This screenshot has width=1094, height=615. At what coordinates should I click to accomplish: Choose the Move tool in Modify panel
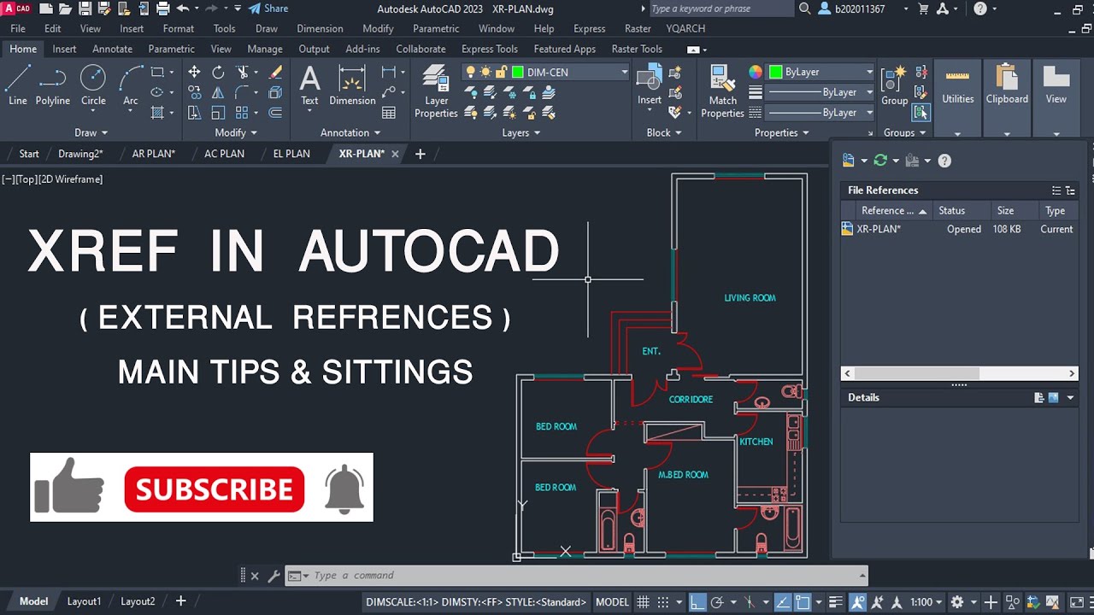pyautogui.click(x=194, y=73)
